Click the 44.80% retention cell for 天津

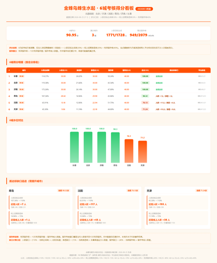(x=111, y=109)
